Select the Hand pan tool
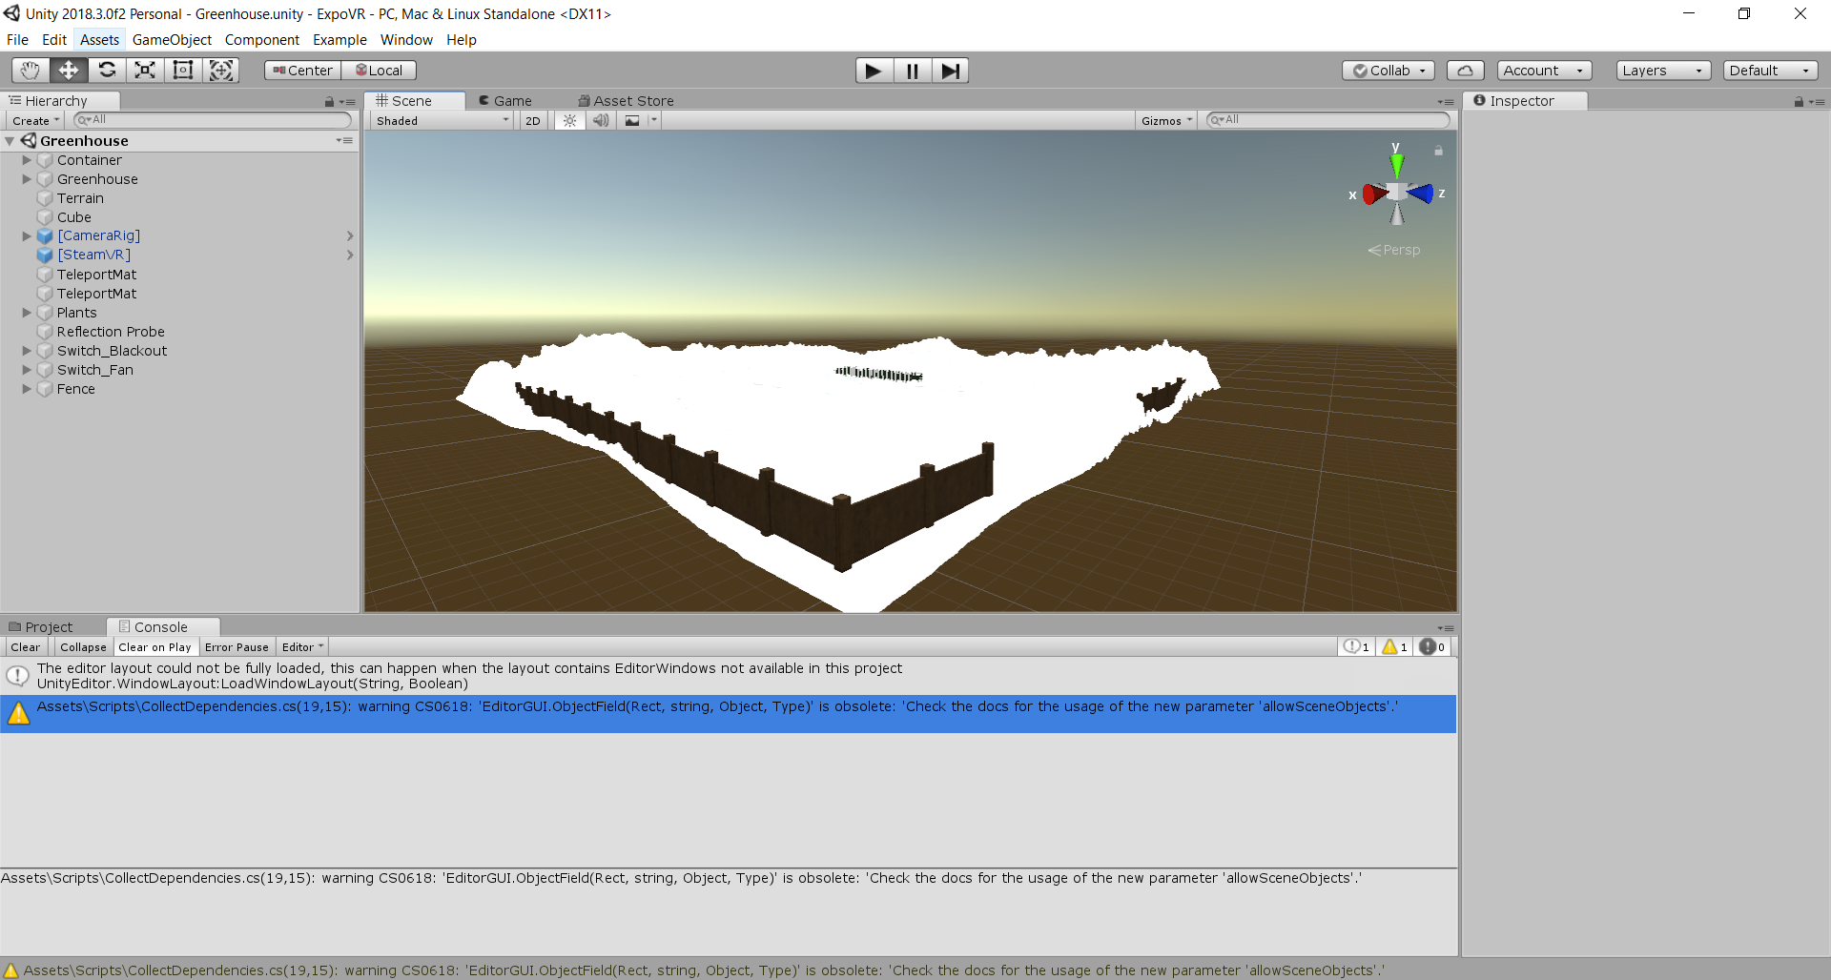1831x980 pixels. click(x=29, y=70)
